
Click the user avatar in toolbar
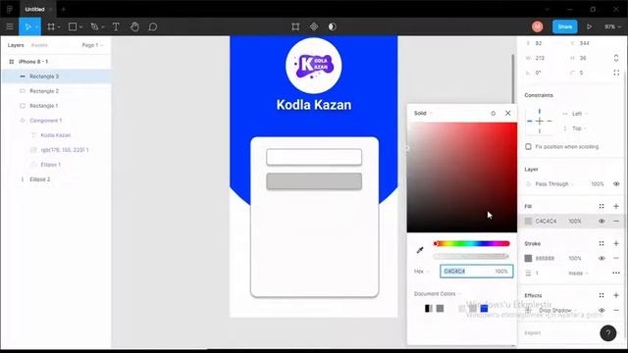[537, 26]
